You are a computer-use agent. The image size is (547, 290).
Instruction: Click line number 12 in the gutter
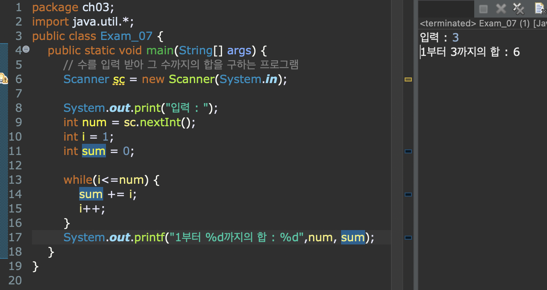pyautogui.click(x=15, y=165)
